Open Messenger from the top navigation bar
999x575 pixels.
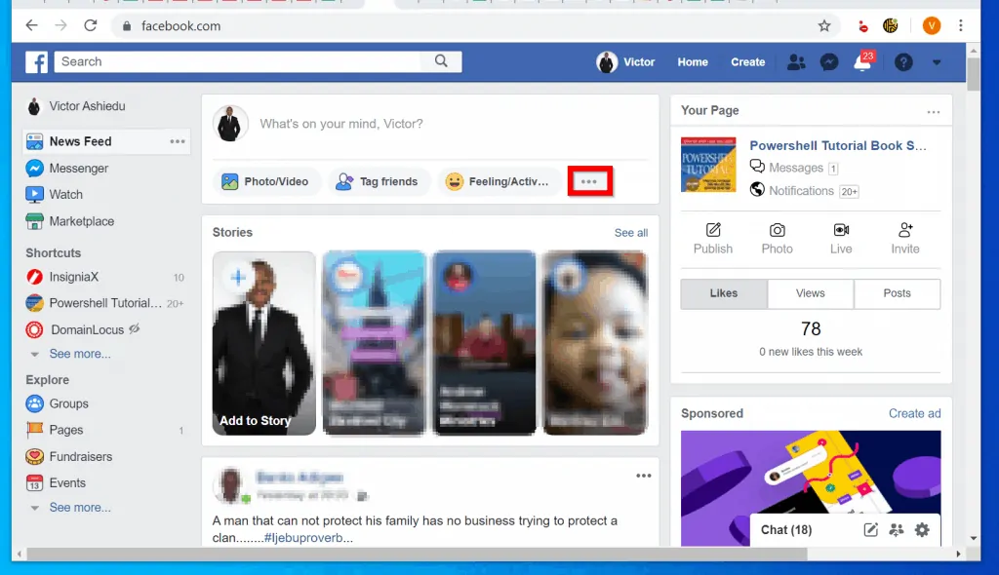point(829,61)
